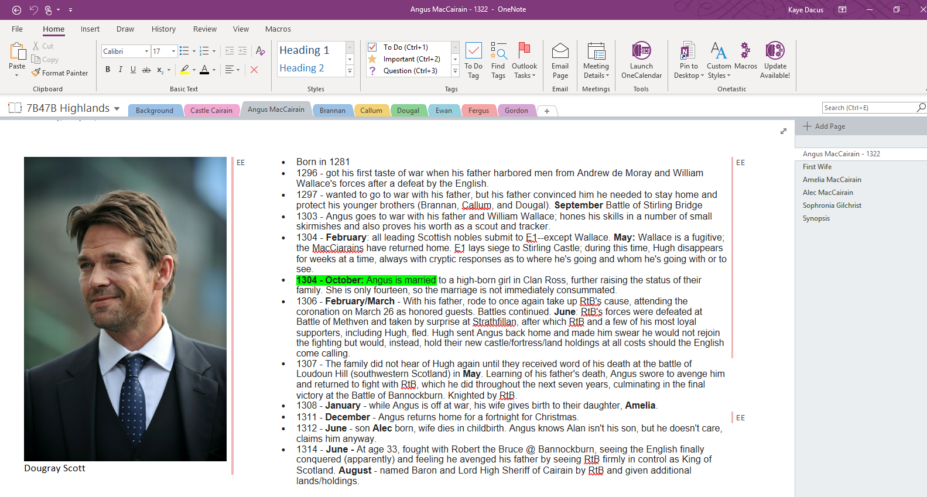
Task: Launch OneCalendar from the Tools group
Action: click(641, 52)
